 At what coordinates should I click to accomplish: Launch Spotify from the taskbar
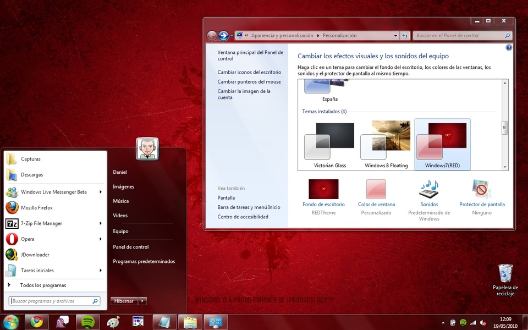87,322
